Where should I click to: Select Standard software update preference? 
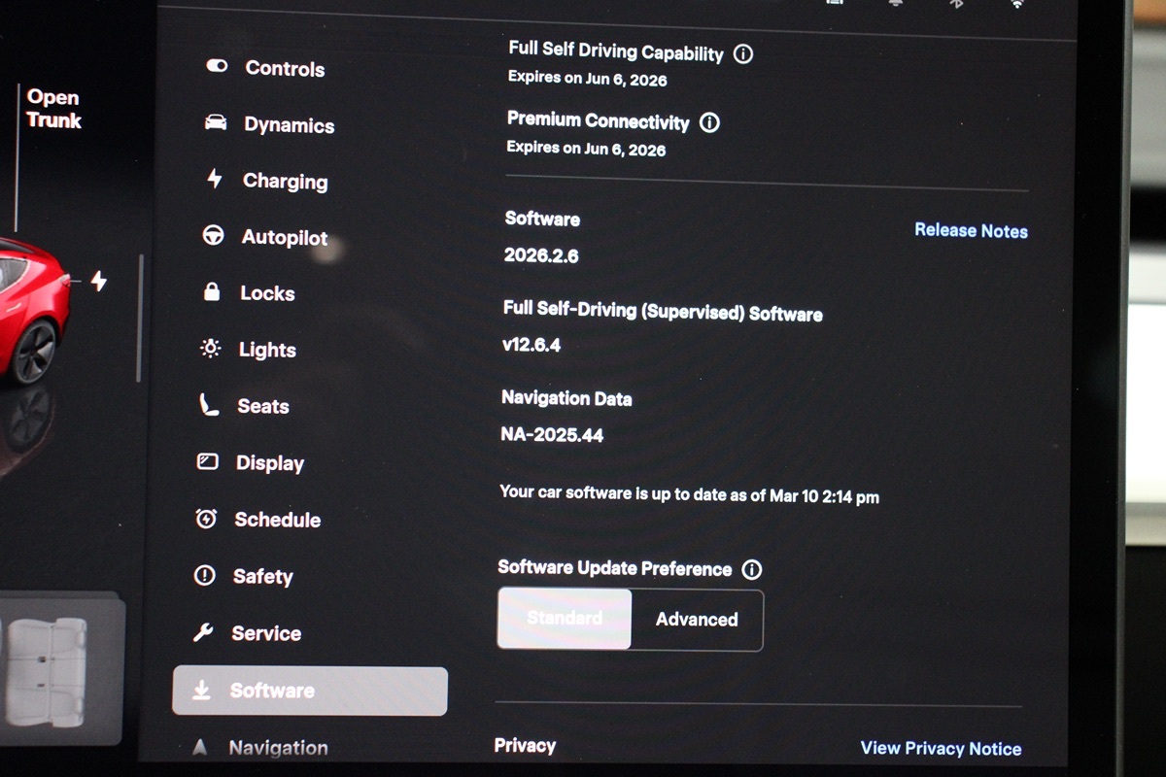(x=565, y=619)
